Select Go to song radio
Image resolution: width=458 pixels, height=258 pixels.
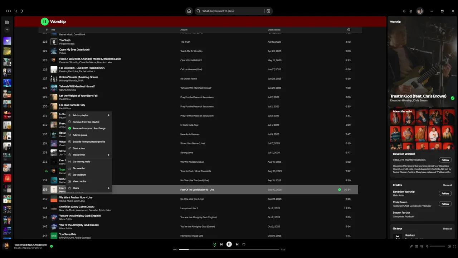[89, 162]
